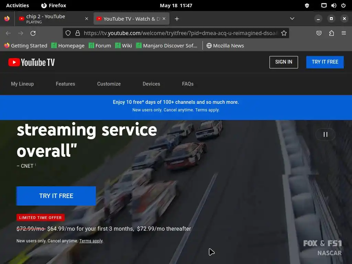Open Mozilla News bookmark

point(225,46)
